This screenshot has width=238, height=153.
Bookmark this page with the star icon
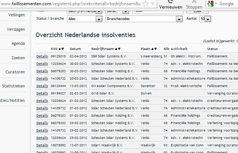146,4
